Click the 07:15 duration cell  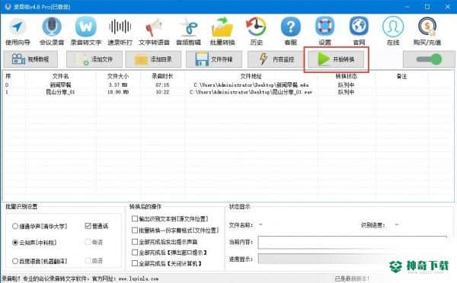coord(162,84)
